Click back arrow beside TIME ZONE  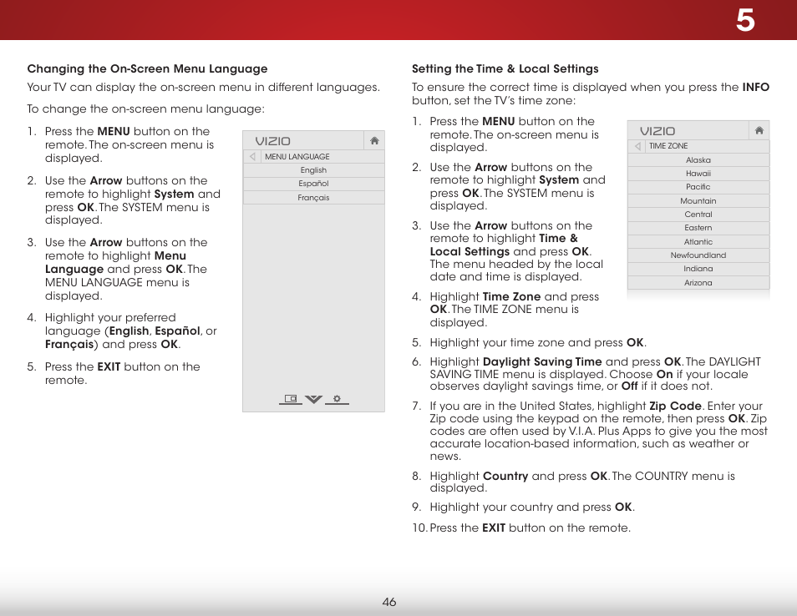tap(637, 146)
